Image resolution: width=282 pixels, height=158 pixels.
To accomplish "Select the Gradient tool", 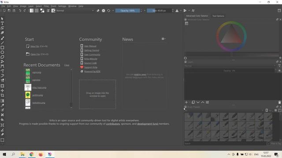I will click(2, 101).
